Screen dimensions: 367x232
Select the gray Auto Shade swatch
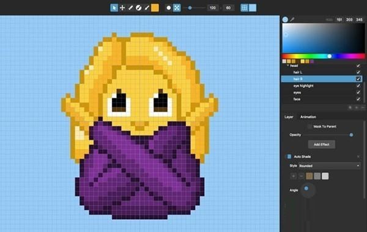317,176
